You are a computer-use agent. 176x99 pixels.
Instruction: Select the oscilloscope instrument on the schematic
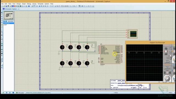133,34
